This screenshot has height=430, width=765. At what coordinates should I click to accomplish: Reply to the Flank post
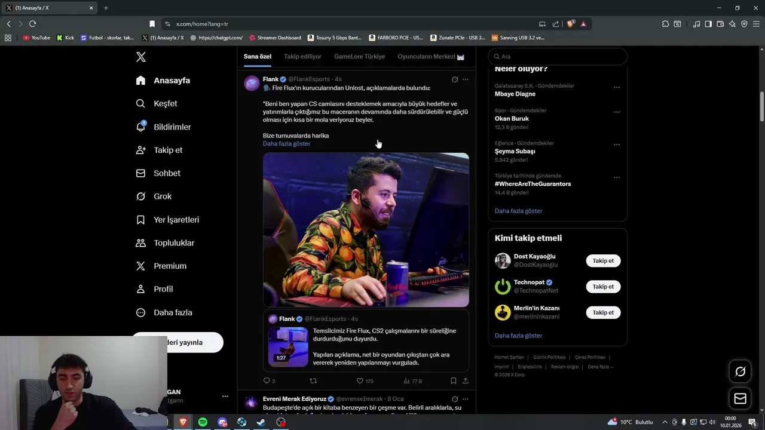click(269, 381)
